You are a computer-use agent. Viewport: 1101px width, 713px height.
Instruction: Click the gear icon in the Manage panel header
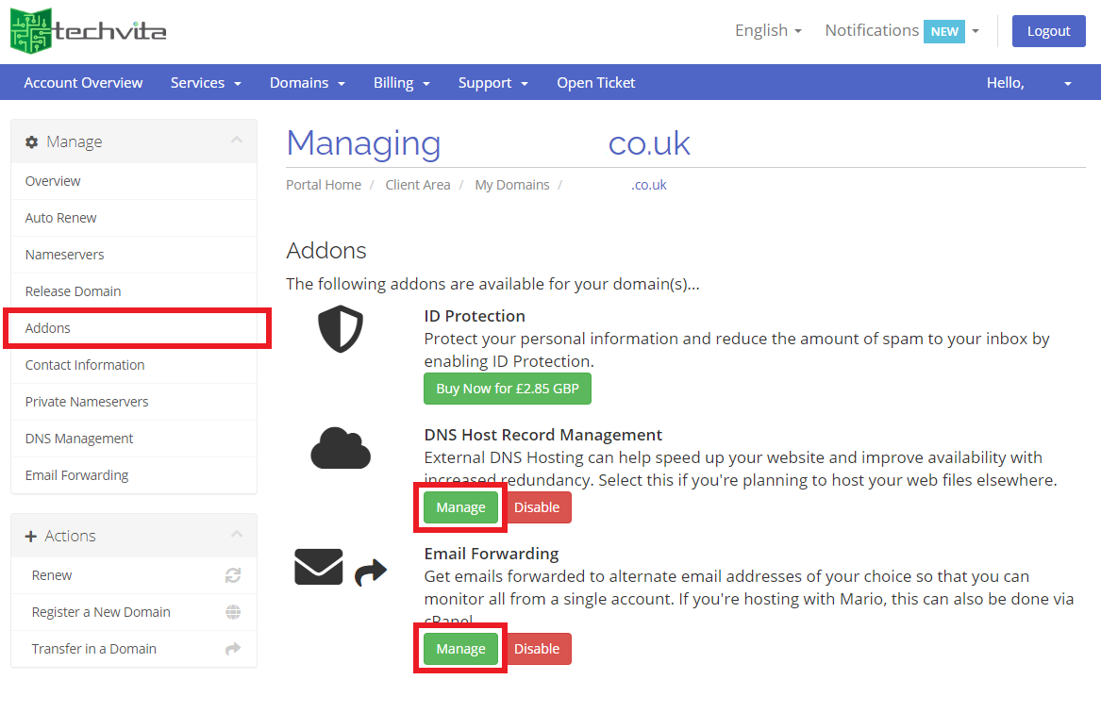coord(32,141)
